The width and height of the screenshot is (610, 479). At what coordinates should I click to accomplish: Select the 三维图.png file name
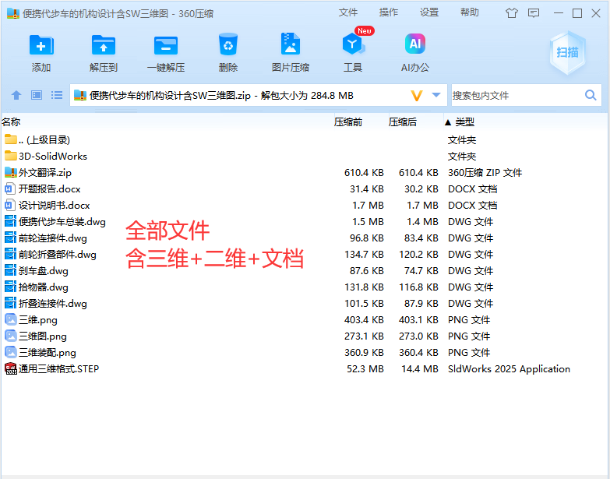click(x=43, y=336)
